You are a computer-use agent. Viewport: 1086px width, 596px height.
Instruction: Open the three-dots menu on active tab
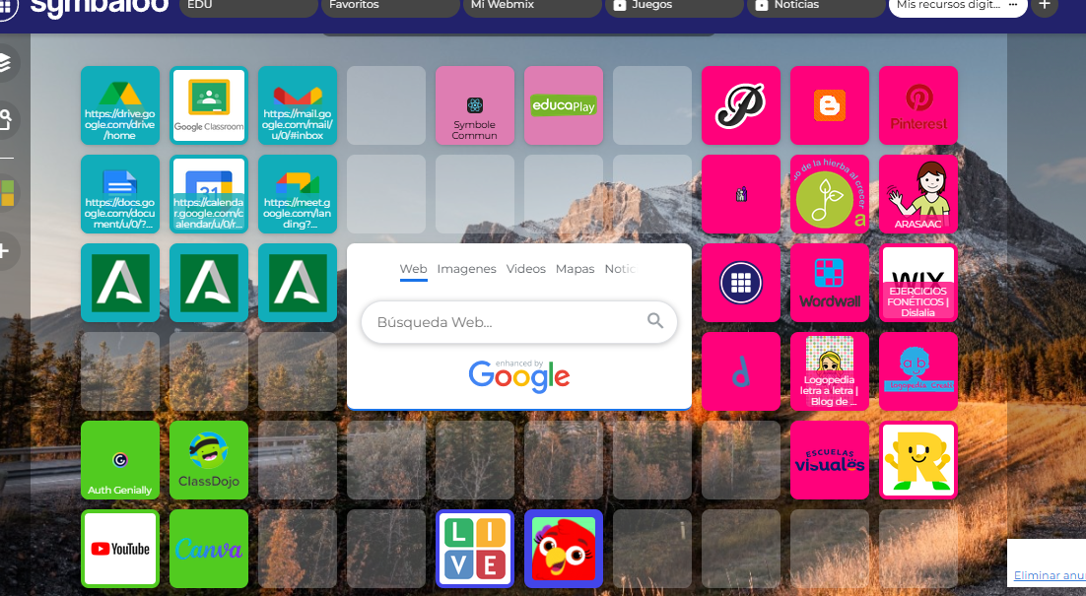pos(1013,5)
